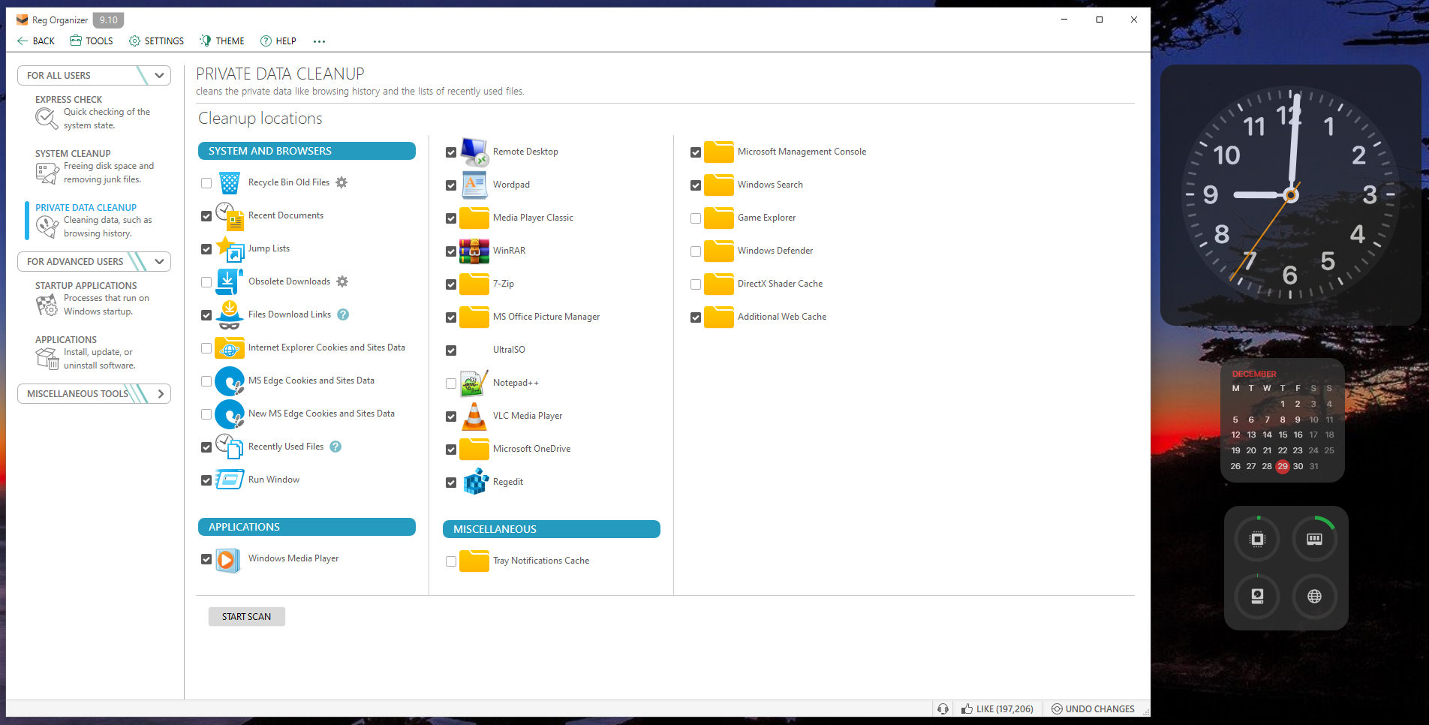Click the CPU gauge in desktop widget
Viewport: 1429px width, 725px height.
[1258, 539]
